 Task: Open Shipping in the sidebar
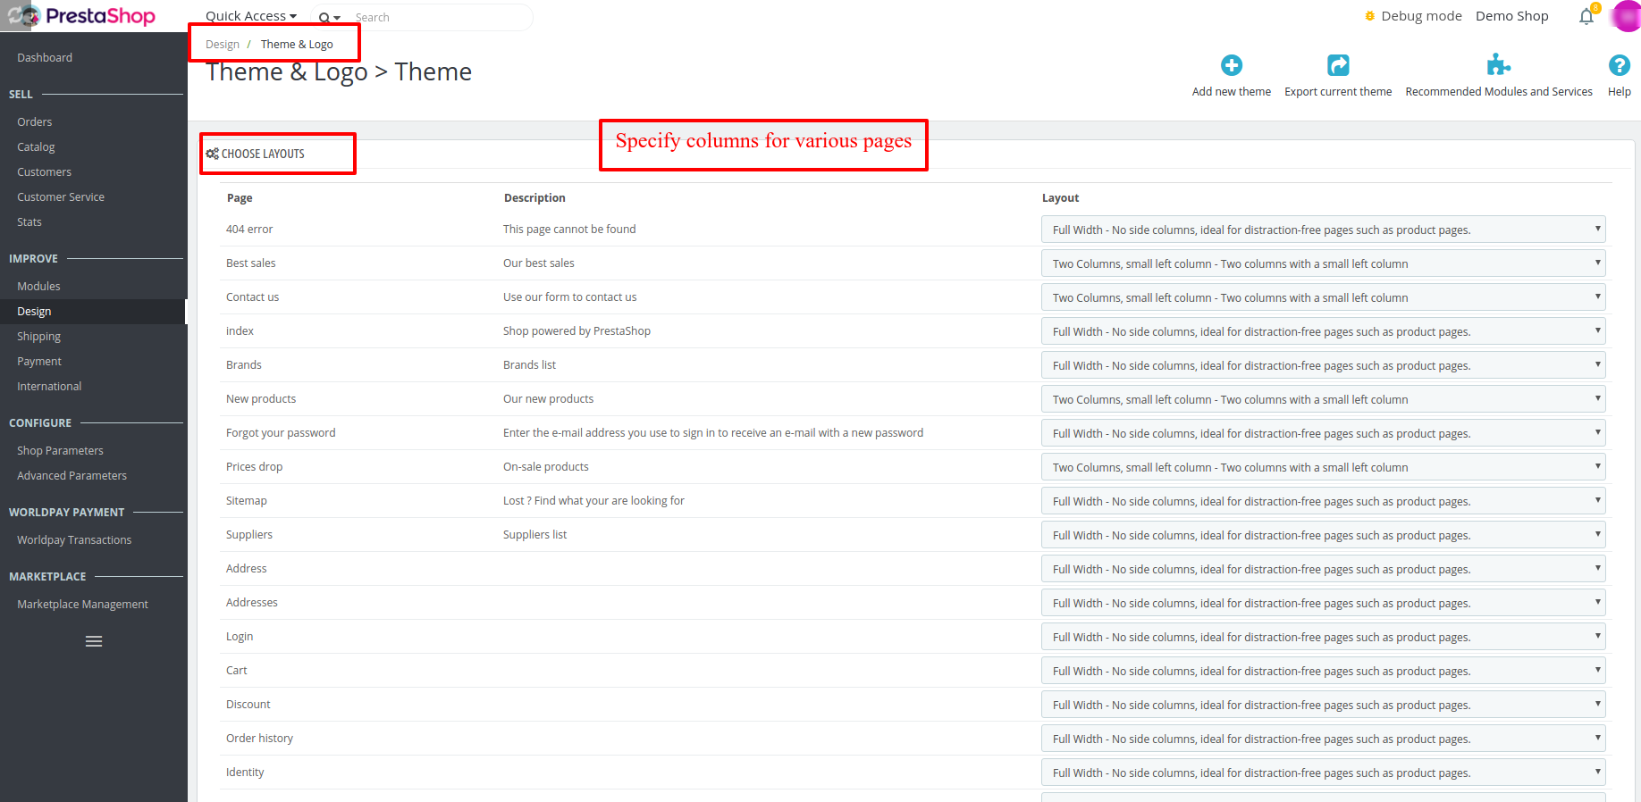(x=38, y=336)
